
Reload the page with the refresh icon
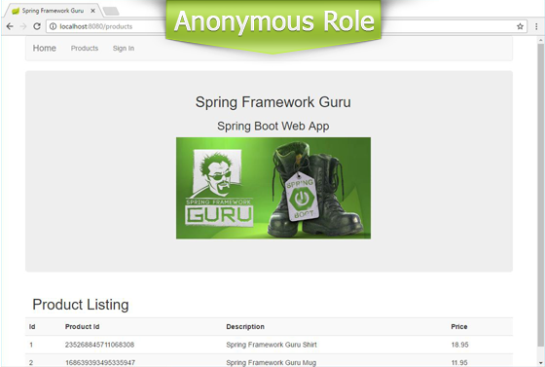pos(37,26)
